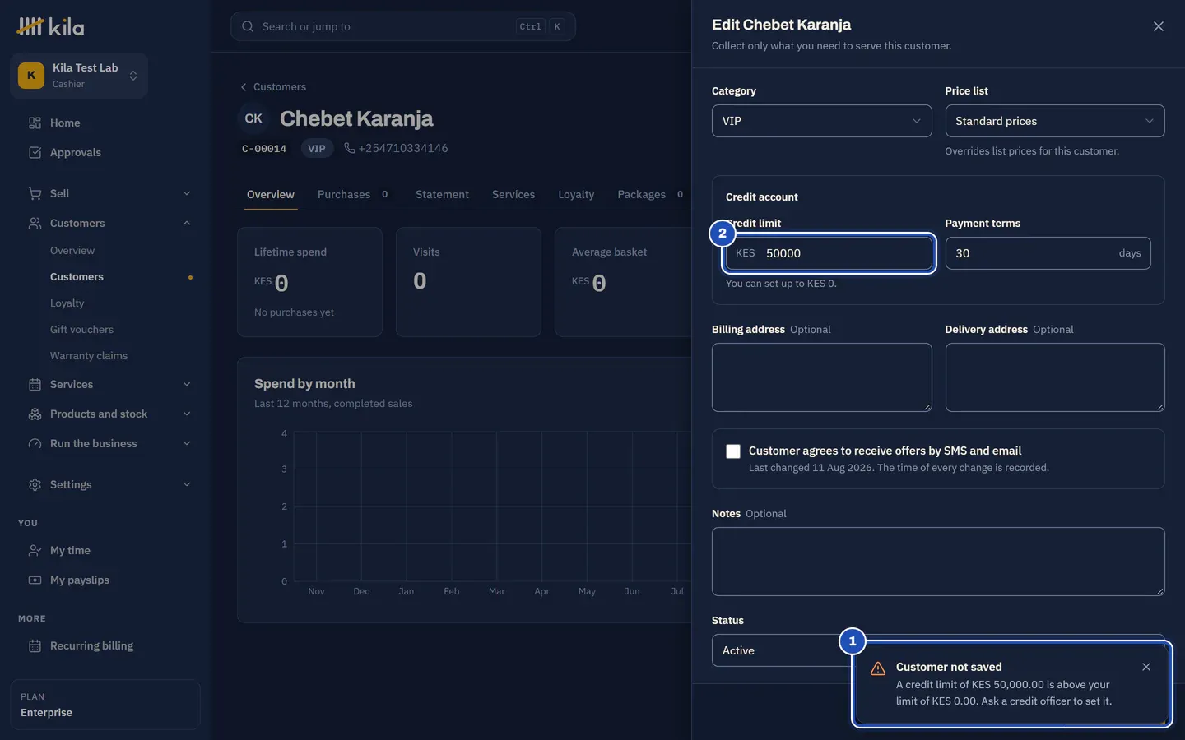Click the phone icon next to +254710334146

tap(350, 148)
